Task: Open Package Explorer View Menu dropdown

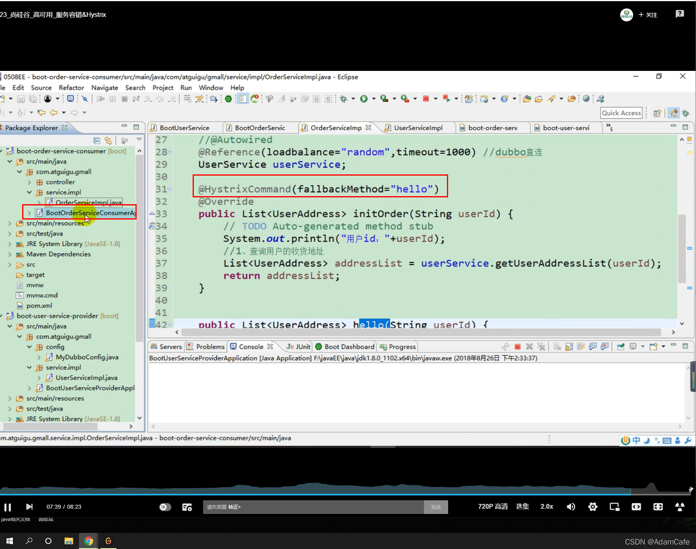Action: [x=139, y=140]
